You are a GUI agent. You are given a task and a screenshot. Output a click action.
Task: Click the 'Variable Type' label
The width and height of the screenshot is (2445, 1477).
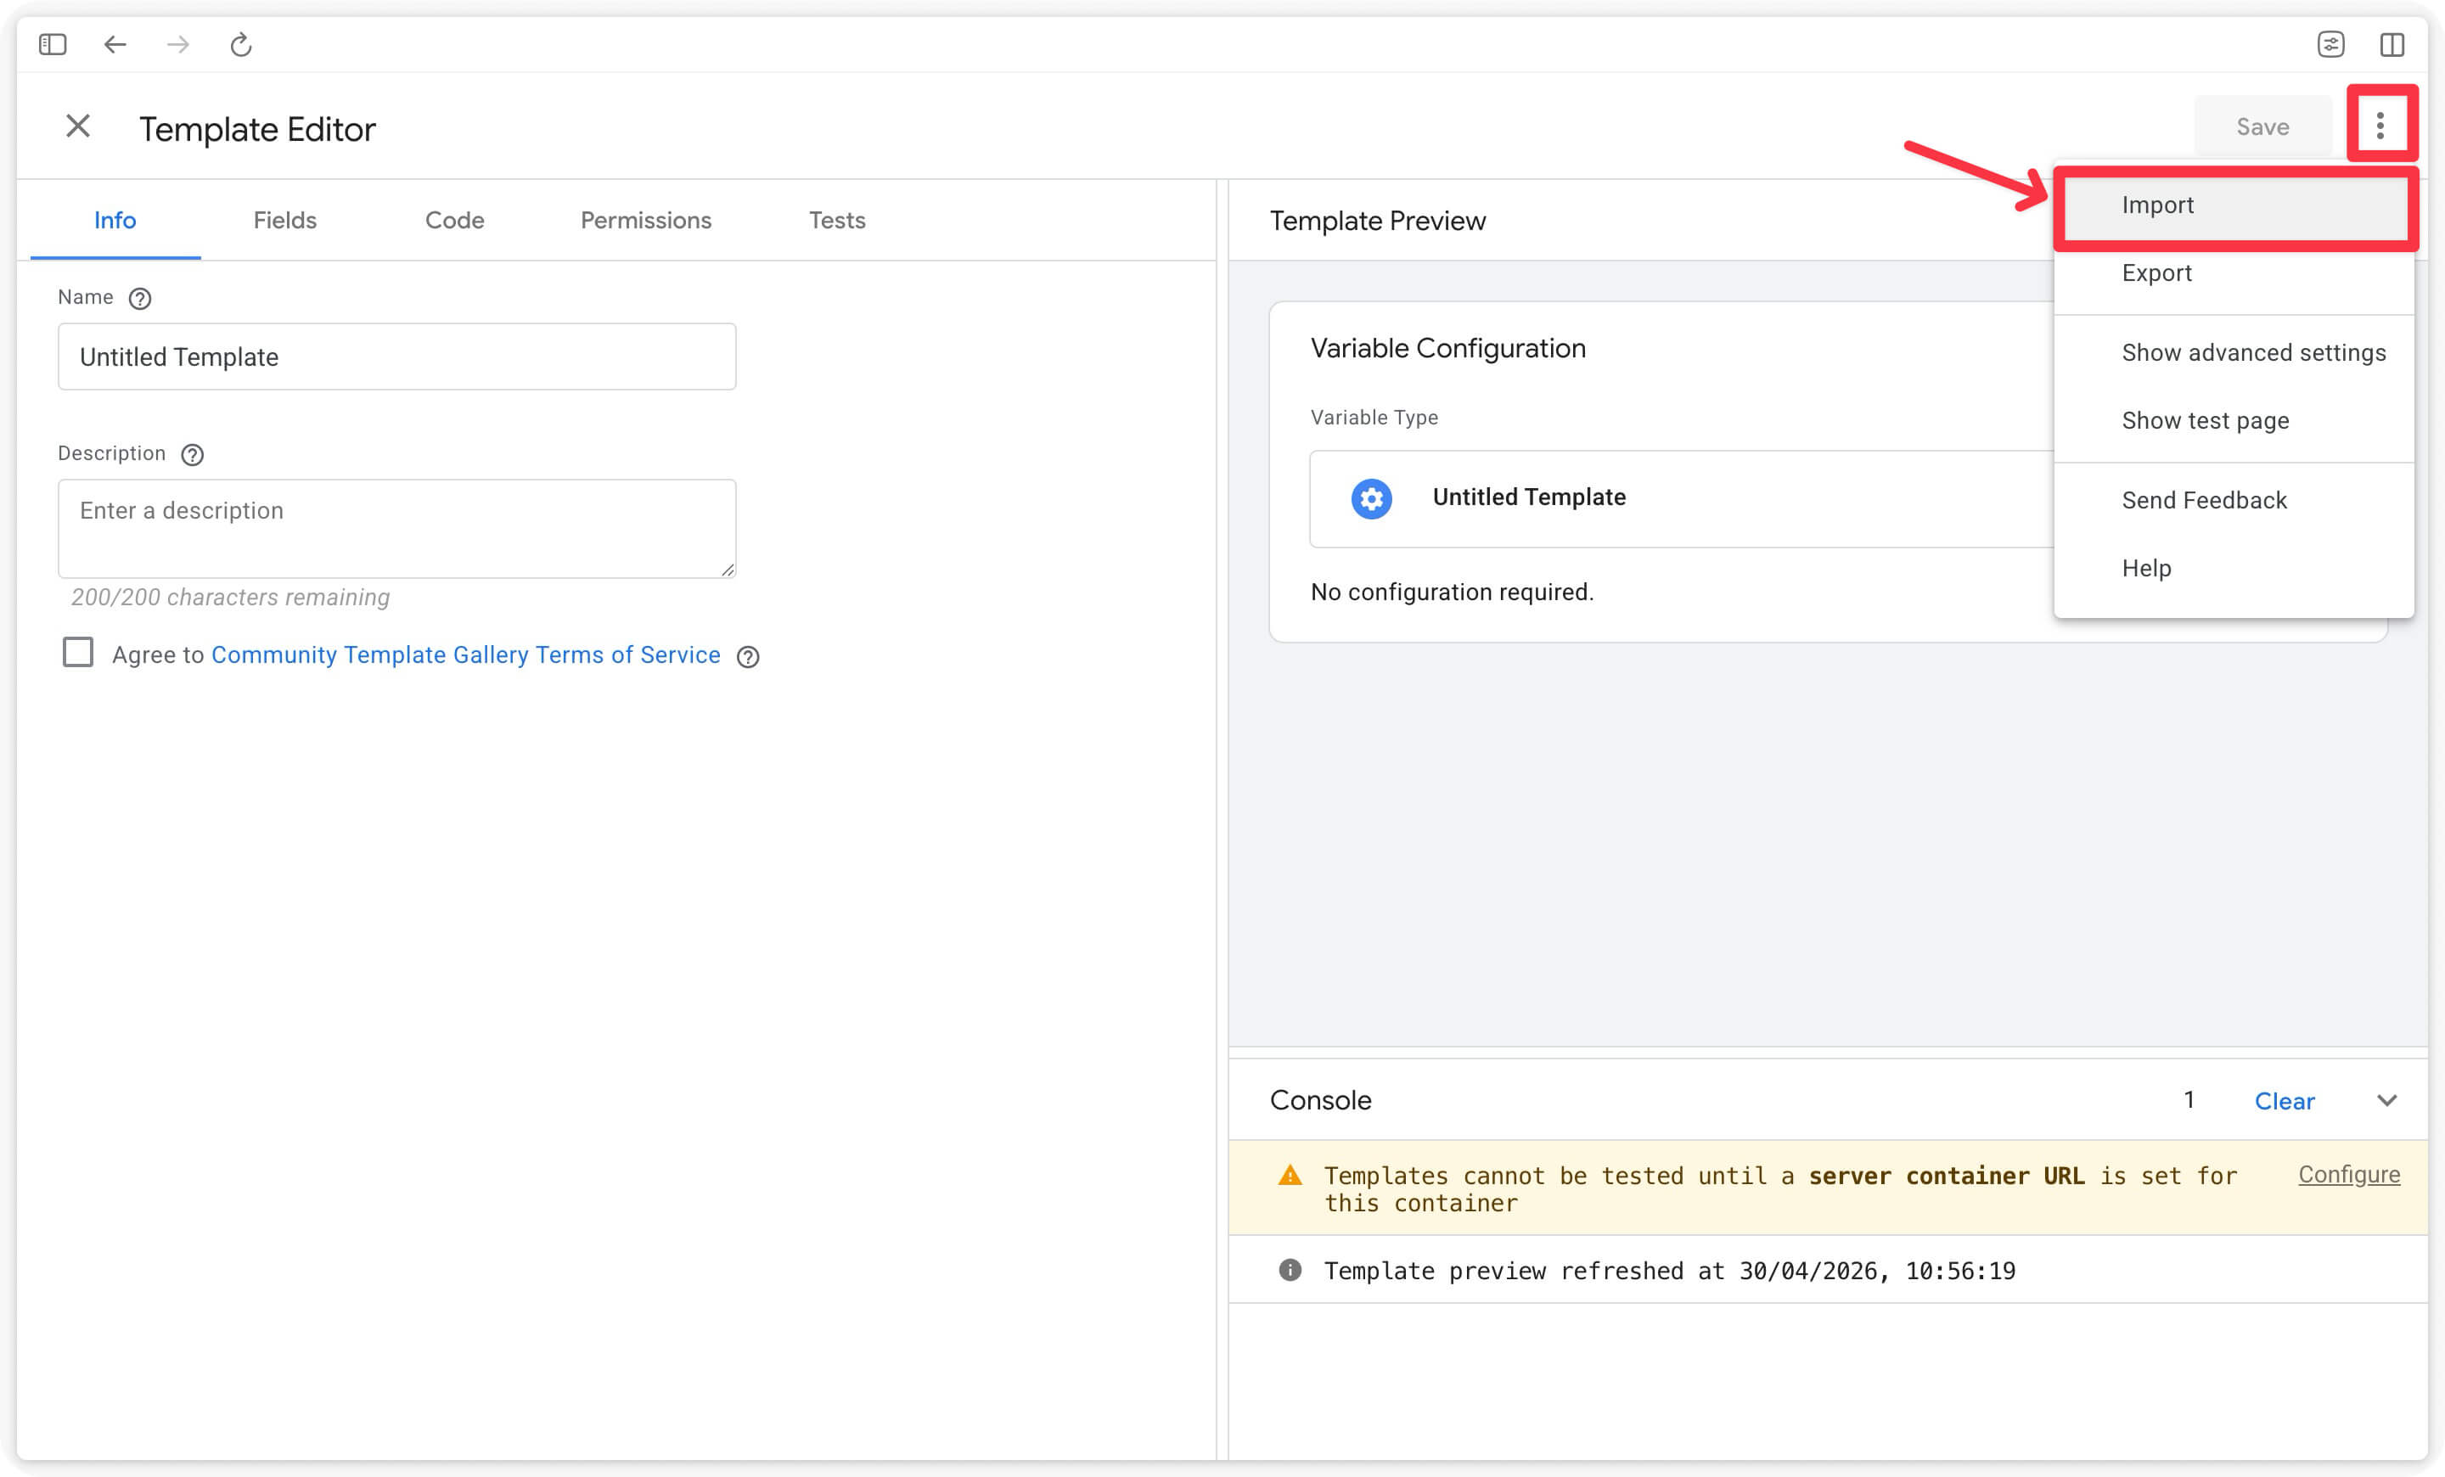1374,418
